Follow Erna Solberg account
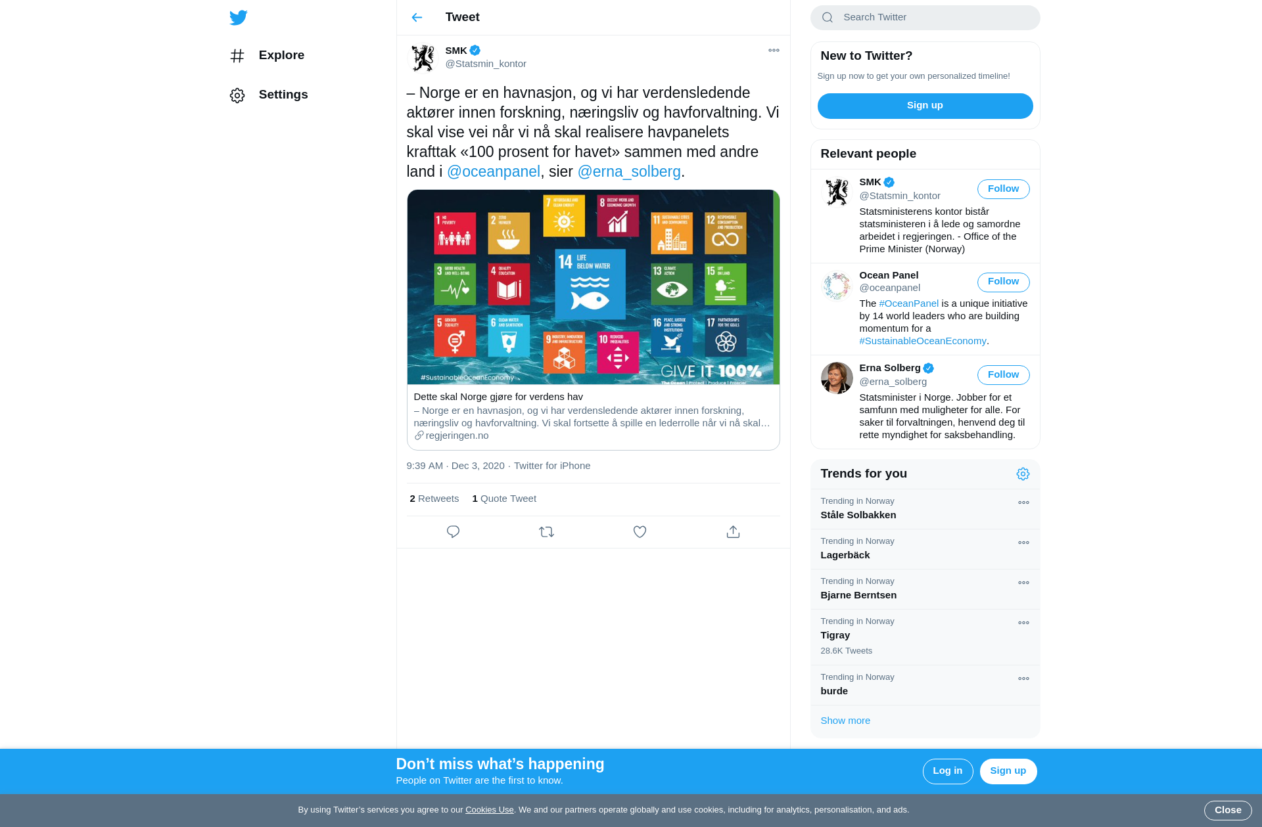This screenshot has width=1262, height=827. [x=1003, y=375]
